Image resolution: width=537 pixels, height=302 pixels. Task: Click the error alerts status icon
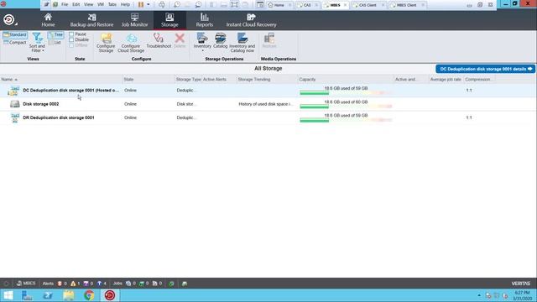click(60, 284)
